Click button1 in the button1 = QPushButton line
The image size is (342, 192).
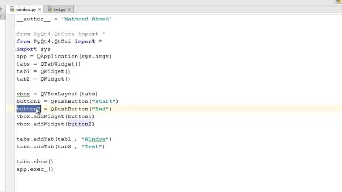tap(28, 101)
